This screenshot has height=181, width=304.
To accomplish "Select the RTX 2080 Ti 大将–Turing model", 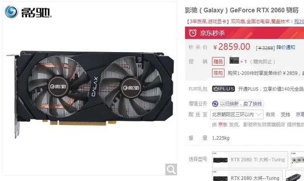I will 250,160.
